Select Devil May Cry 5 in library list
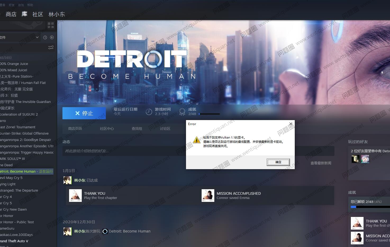The width and height of the screenshot is (390, 247). pos(12,178)
